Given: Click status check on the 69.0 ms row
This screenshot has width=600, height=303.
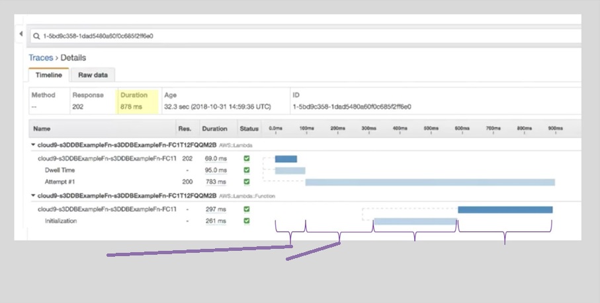Looking at the screenshot, I should click(247, 158).
